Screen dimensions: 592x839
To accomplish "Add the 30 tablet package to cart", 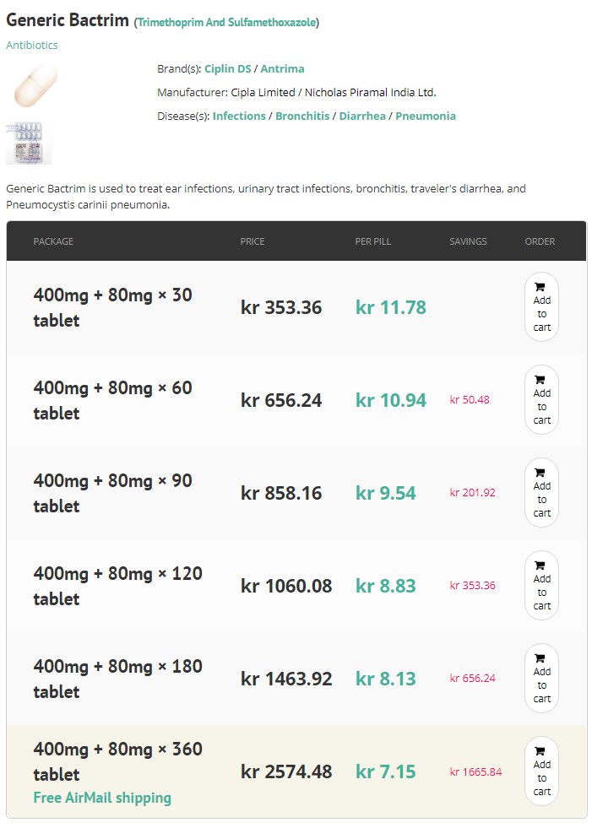I will (541, 307).
